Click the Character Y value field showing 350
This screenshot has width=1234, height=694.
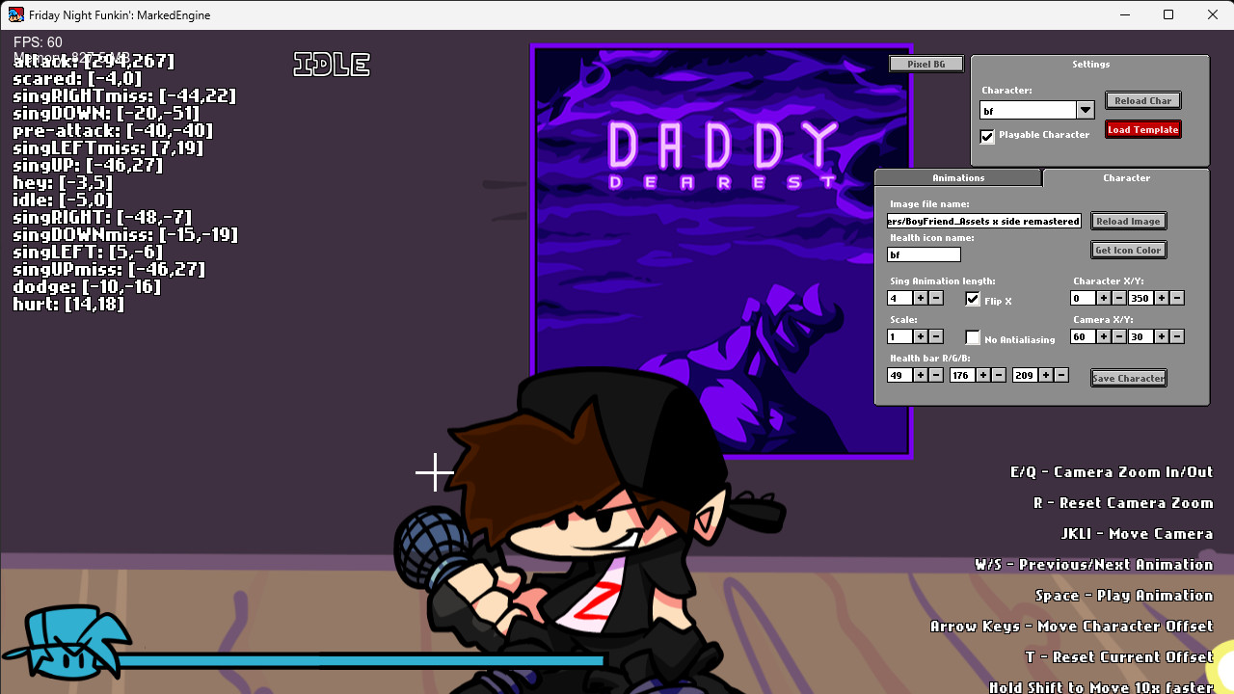(x=1140, y=299)
